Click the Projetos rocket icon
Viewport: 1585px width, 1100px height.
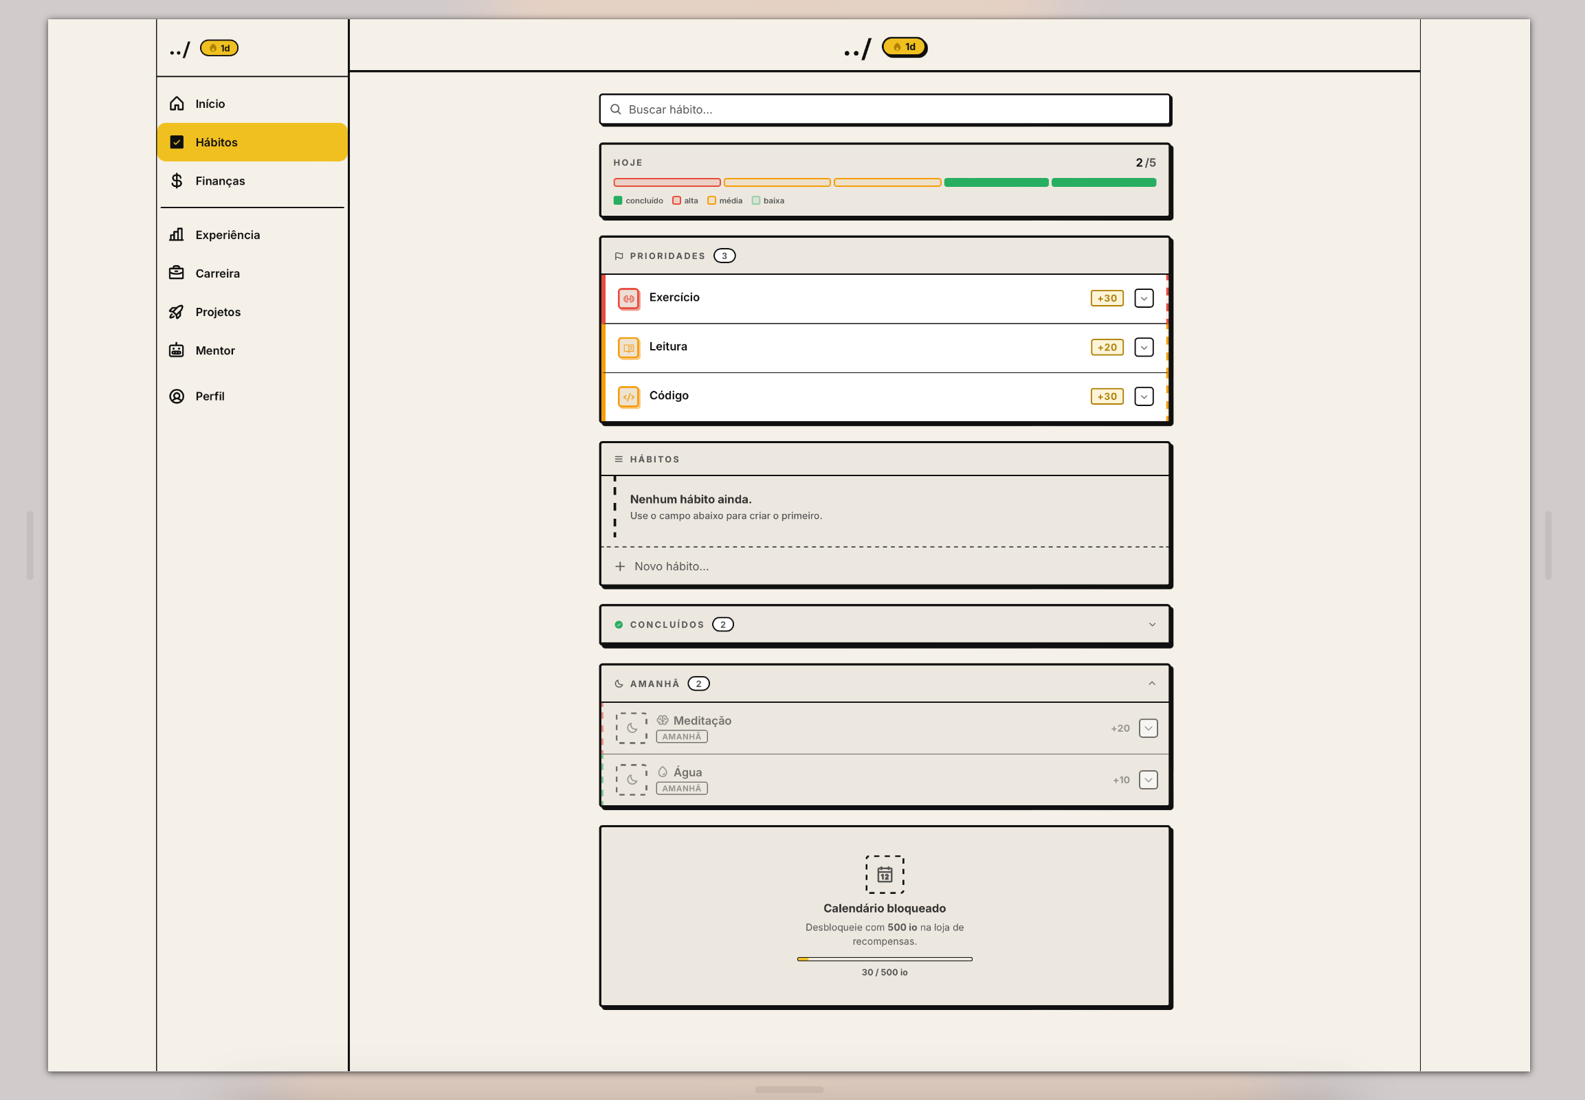click(x=177, y=311)
